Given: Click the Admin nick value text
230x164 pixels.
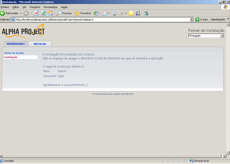Looking at the screenshot, I should [x=62, y=71].
